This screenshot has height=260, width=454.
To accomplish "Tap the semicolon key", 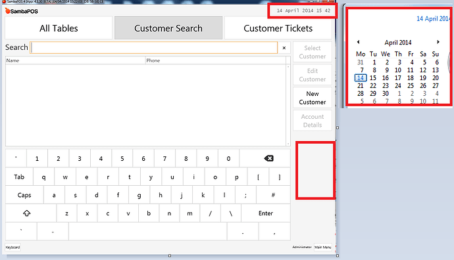I will (x=245, y=195).
